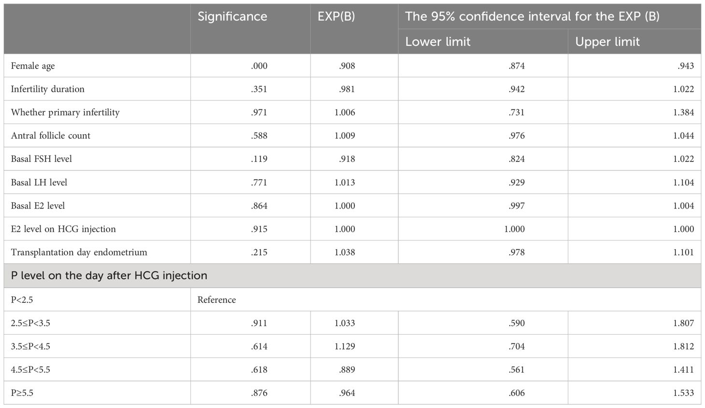The width and height of the screenshot is (705, 408).
Task: Select the 3.5≤P<4.5 row label
Action: (x=30, y=346)
